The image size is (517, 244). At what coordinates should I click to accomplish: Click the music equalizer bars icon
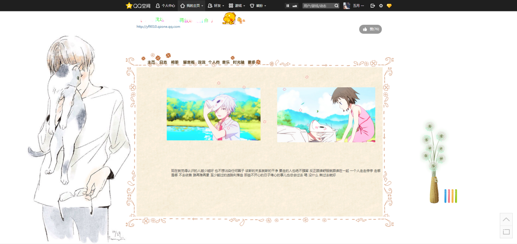[x=295, y=6]
